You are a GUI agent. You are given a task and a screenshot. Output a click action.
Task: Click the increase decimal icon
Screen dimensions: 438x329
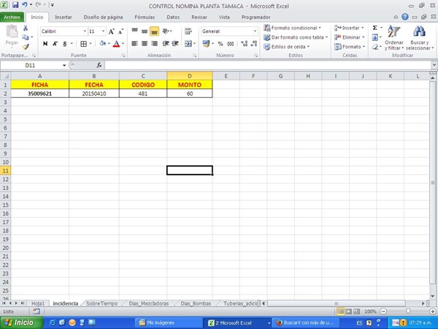pyautogui.click(x=244, y=44)
